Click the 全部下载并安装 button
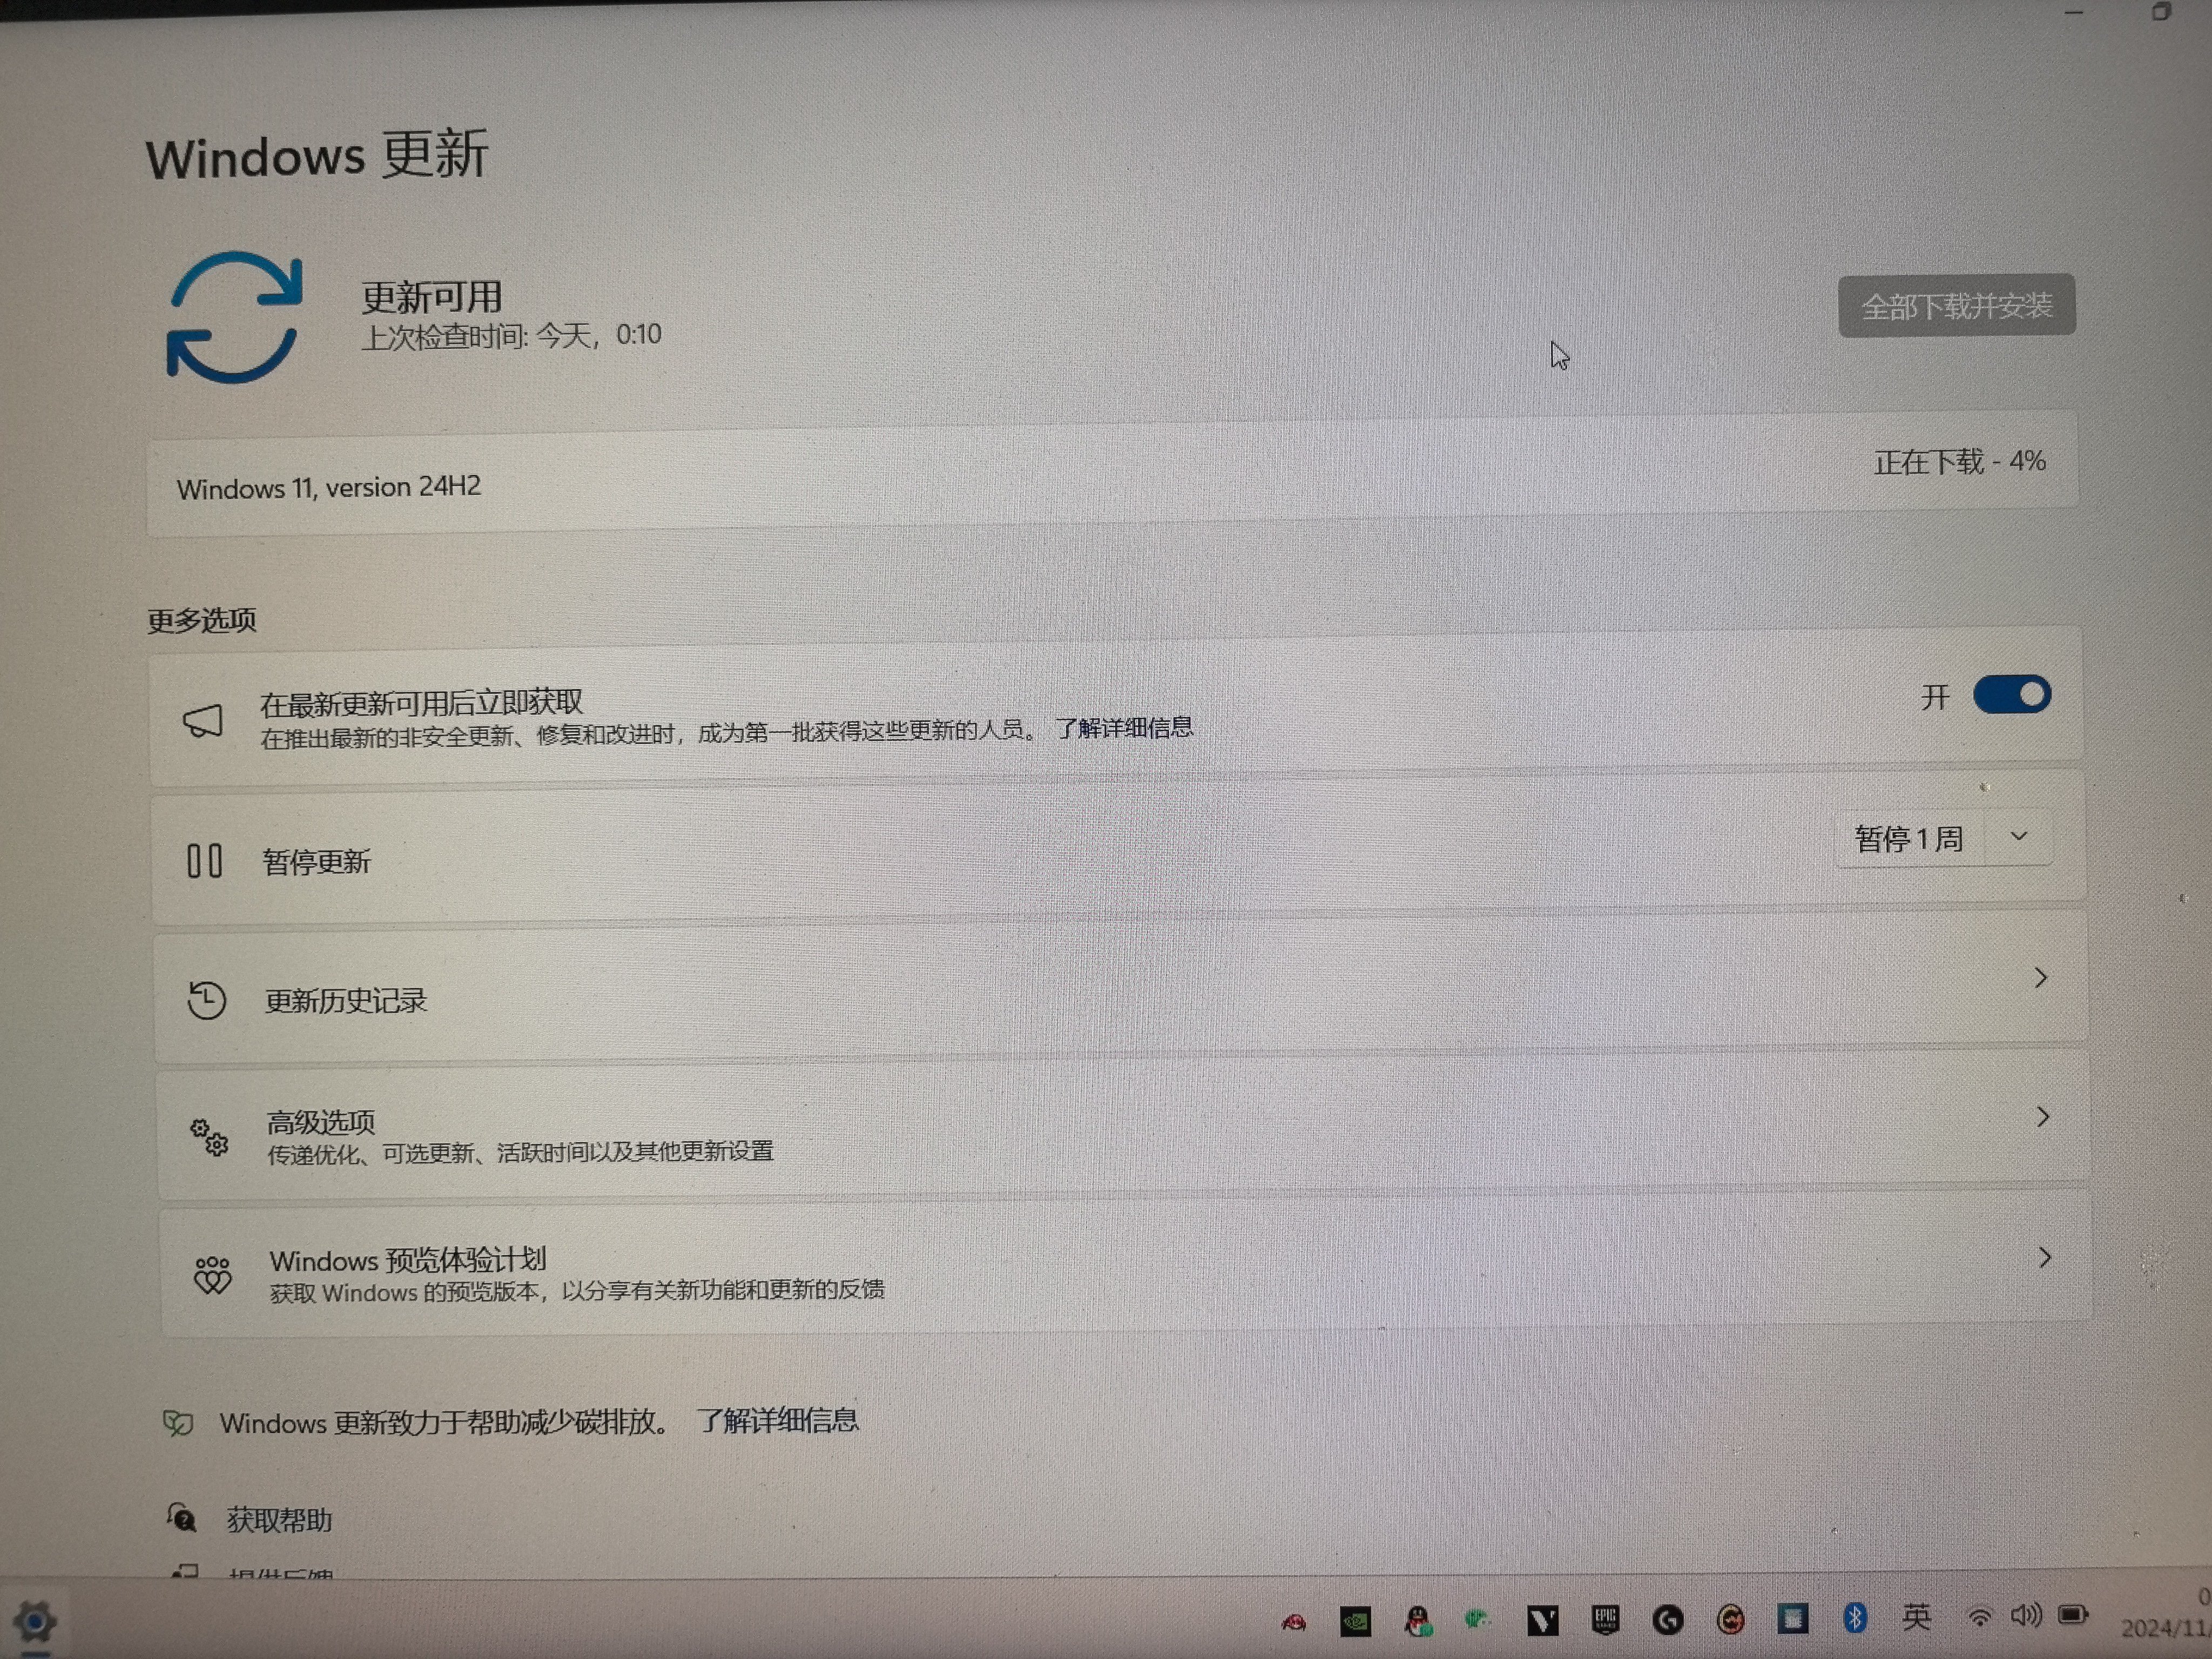The height and width of the screenshot is (1659, 2212). click(1957, 305)
